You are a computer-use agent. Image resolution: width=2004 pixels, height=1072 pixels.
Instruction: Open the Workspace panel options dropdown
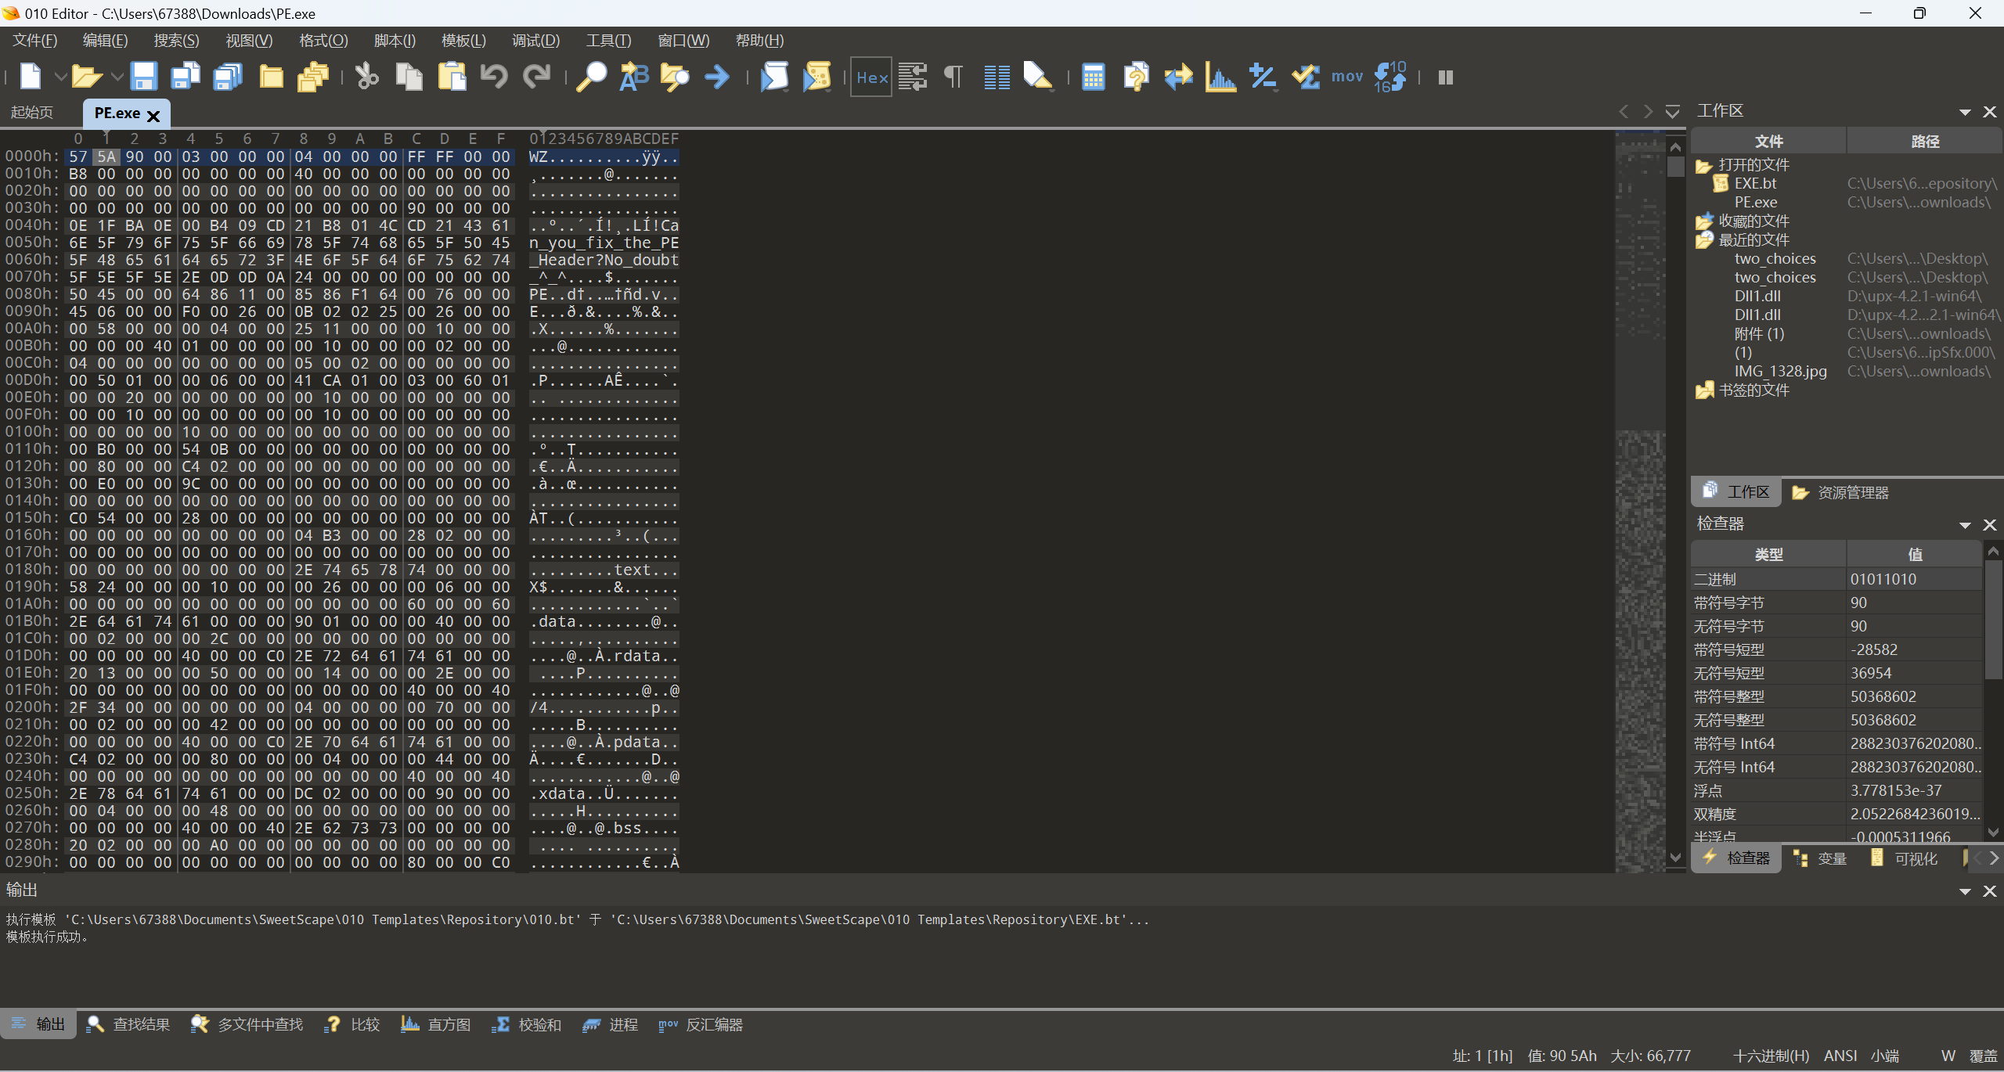tap(1965, 112)
